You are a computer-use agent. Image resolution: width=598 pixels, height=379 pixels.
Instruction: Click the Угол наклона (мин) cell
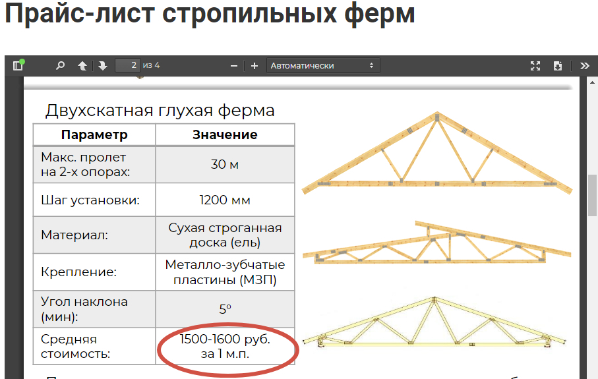click(94, 309)
